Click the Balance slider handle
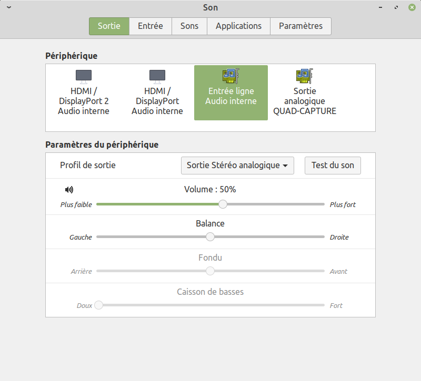The image size is (421, 381). (210, 236)
